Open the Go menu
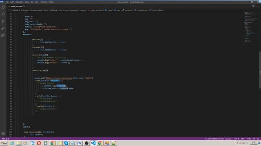This screenshot has height=146, width=261. (x=32, y=2)
